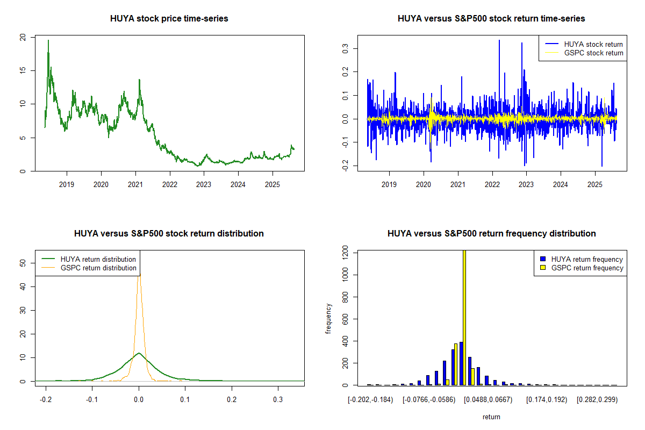Click the 'HUYA stock price time-series' title
Image resolution: width=645 pixels, height=430 pixels.
point(169,19)
